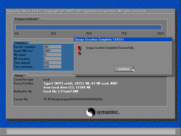181x136 pixels.
Task: Click the 25% progress marker label
Action: tap(53, 33)
